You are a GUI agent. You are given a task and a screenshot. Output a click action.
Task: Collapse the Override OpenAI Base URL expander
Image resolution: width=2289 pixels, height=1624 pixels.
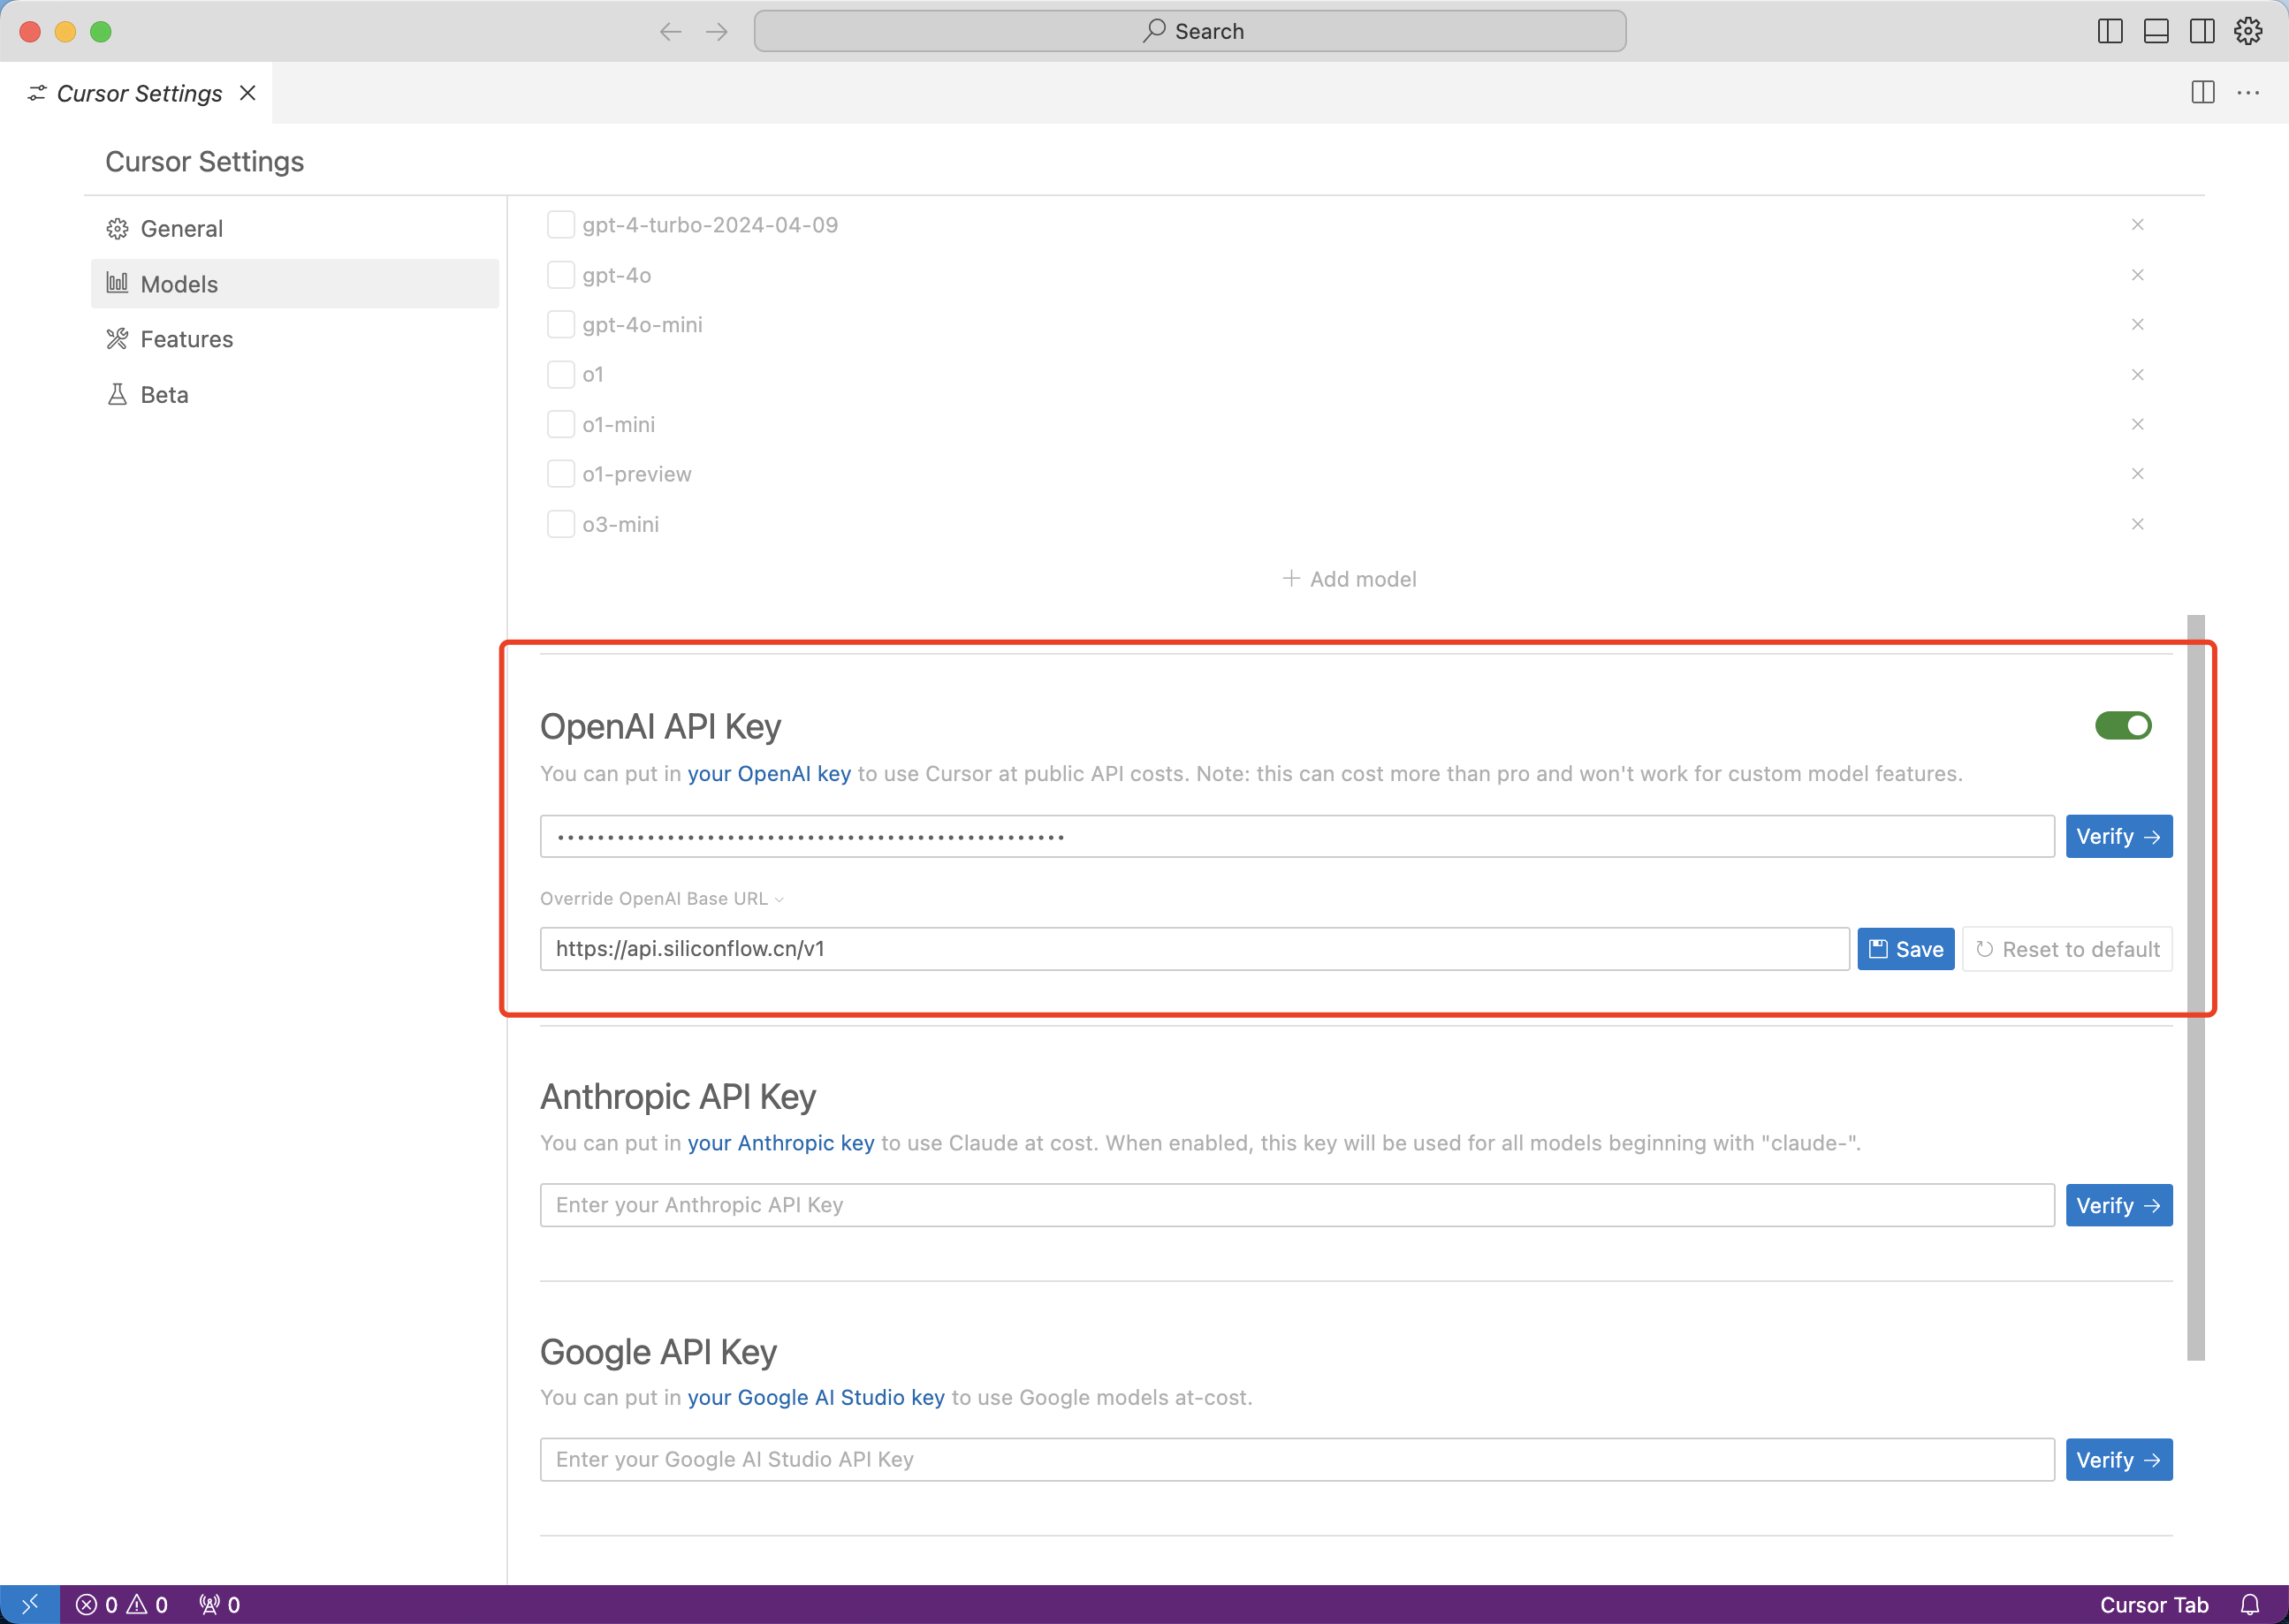[662, 899]
